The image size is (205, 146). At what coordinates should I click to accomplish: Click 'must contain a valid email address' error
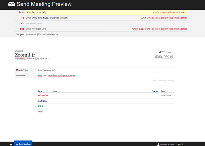(170, 12)
